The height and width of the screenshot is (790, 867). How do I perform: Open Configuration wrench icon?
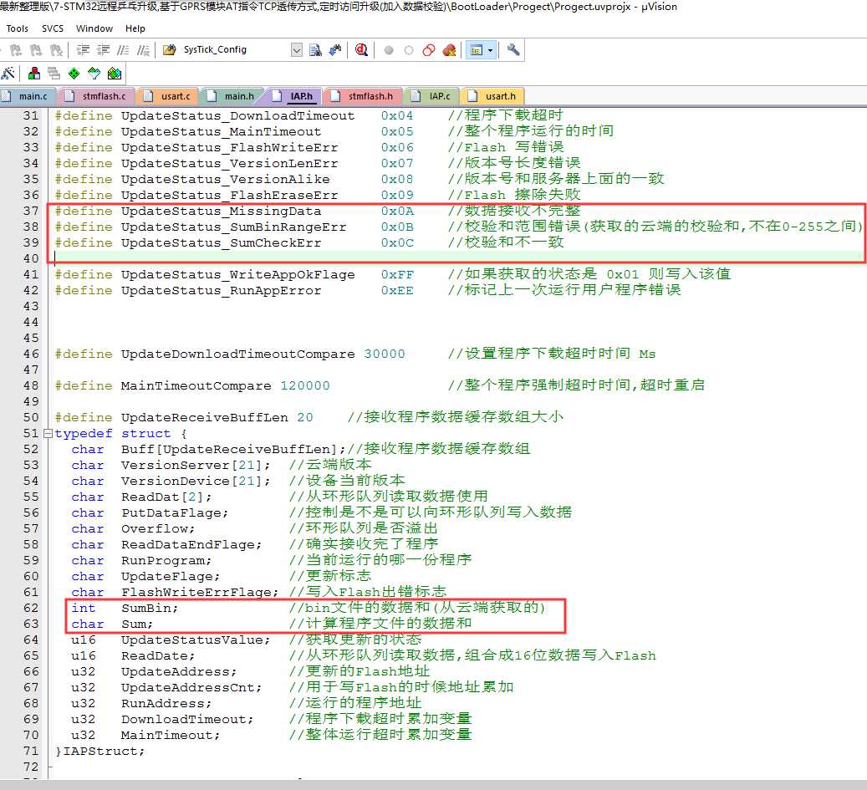click(513, 50)
